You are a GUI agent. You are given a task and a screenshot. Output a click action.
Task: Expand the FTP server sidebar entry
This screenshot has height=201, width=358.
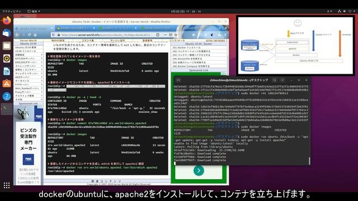click(x=29, y=84)
